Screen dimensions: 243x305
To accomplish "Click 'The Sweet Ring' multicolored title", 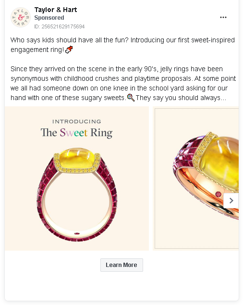I will pos(76,133).
